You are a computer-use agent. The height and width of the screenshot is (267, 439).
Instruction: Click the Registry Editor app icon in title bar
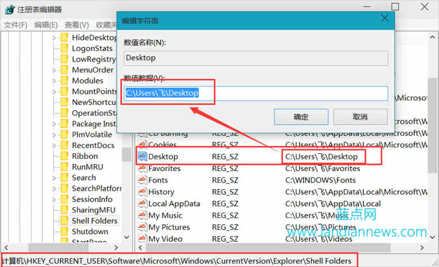10,10
